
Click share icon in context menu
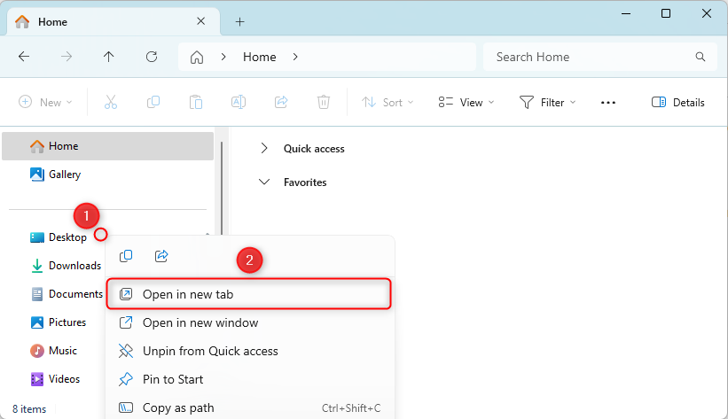tap(161, 256)
